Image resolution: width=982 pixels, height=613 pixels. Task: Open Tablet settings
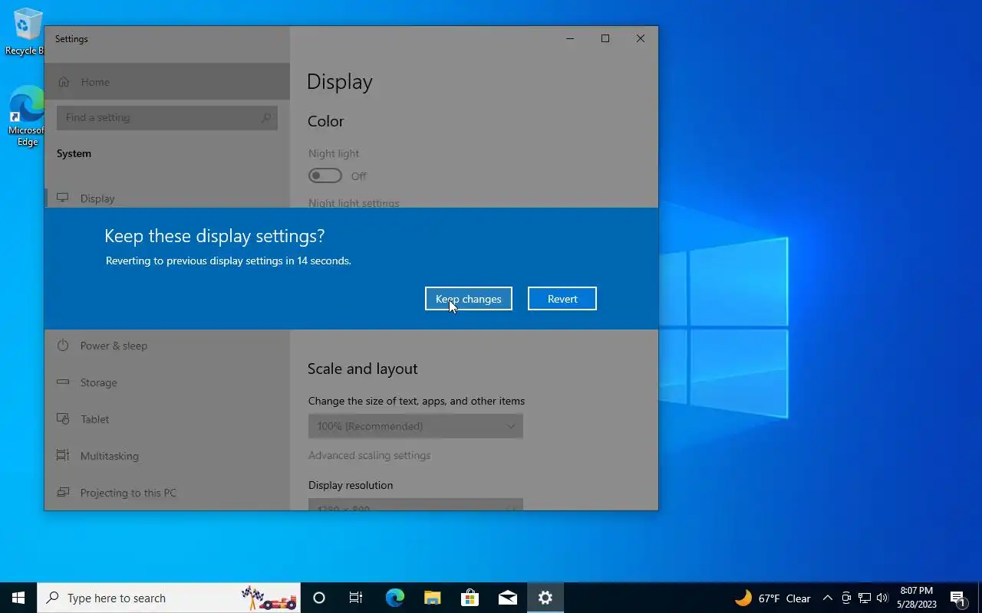167,419
